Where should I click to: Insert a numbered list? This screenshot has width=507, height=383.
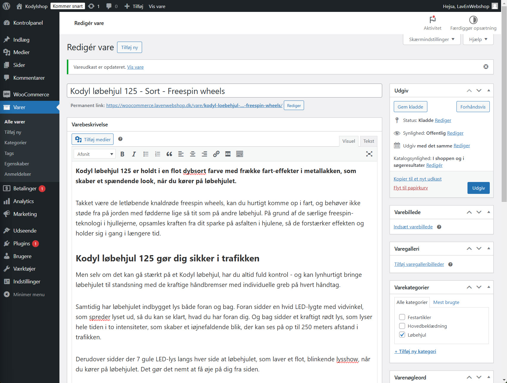[157, 154]
